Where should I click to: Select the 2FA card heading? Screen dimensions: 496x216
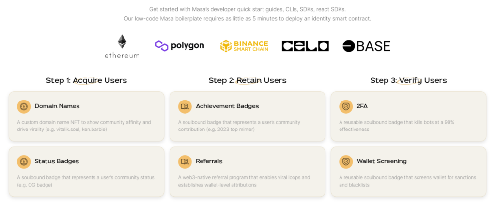click(362, 106)
